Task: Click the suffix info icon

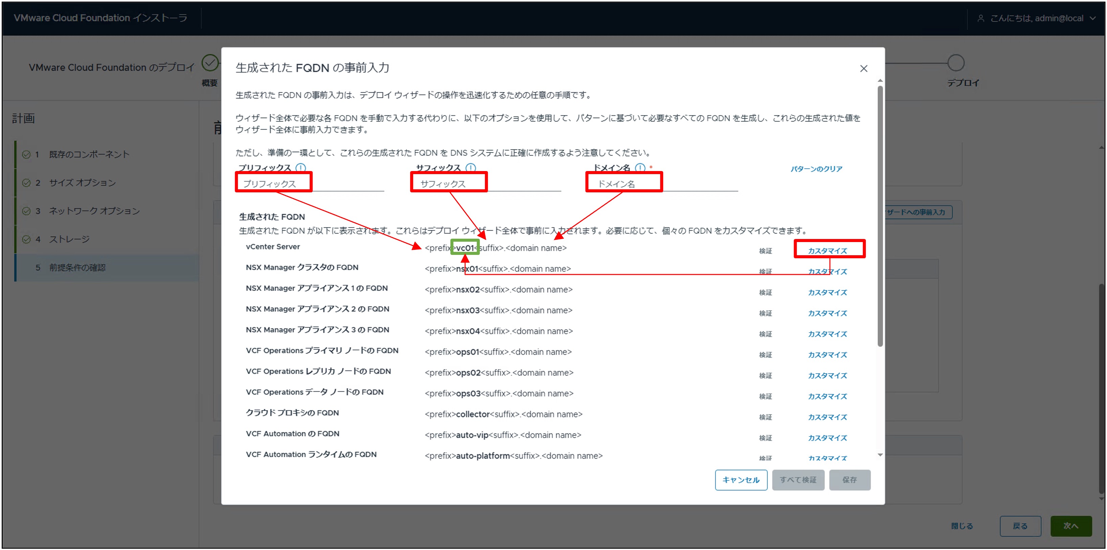Action: coord(471,167)
